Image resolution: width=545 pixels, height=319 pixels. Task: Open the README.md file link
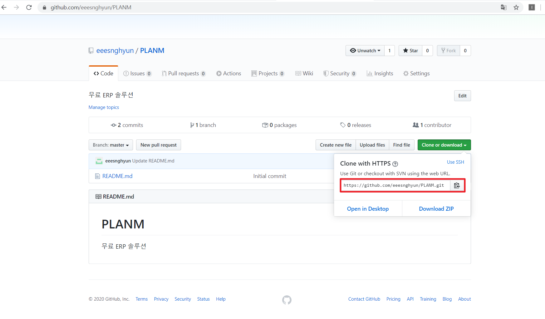click(x=117, y=176)
